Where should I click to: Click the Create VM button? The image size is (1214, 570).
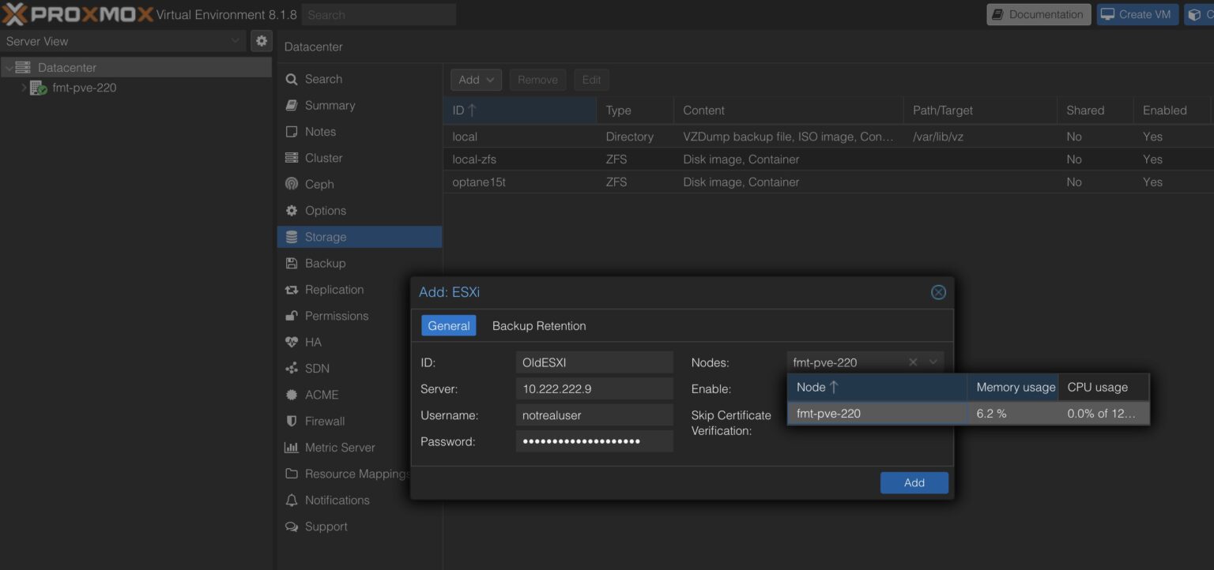tap(1137, 14)
